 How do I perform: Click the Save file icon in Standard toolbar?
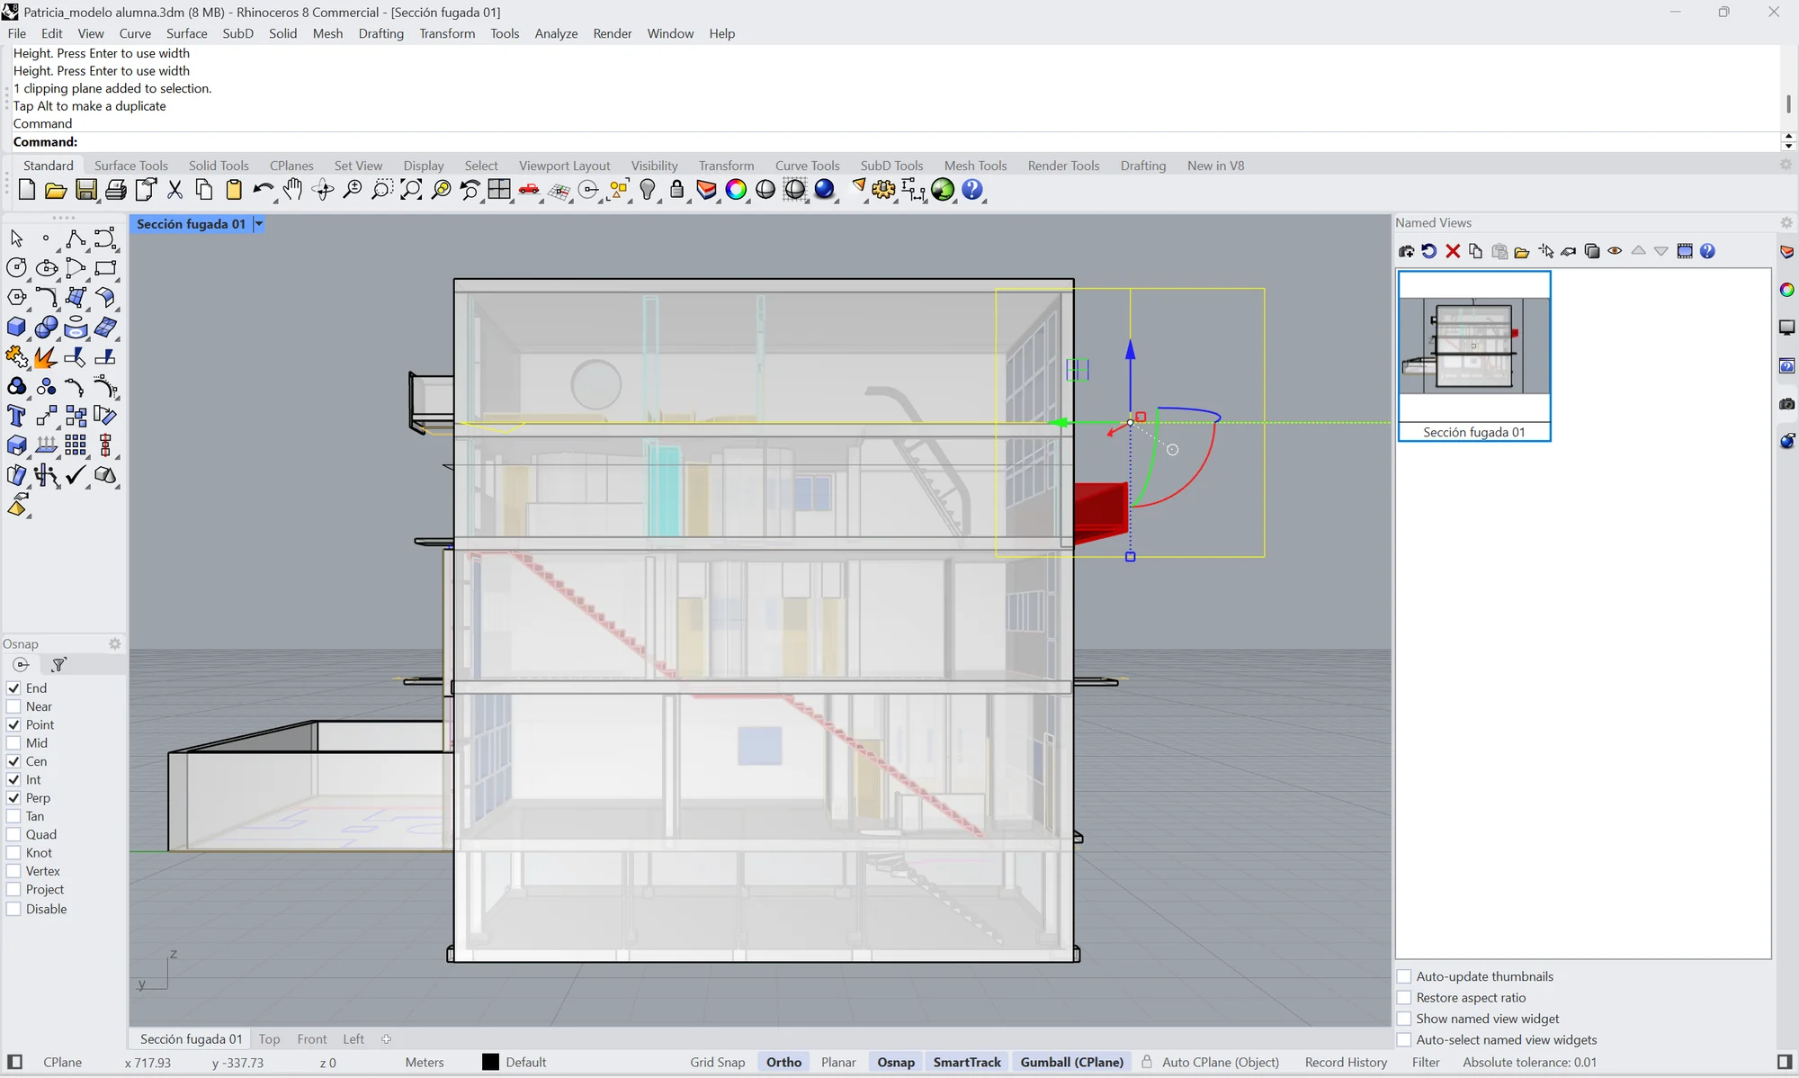pos(85,190)
